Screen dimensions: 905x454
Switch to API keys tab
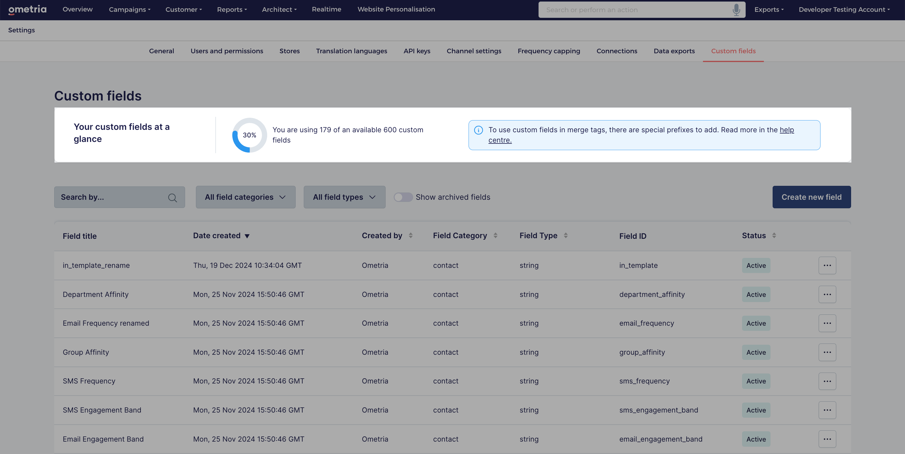417,51
